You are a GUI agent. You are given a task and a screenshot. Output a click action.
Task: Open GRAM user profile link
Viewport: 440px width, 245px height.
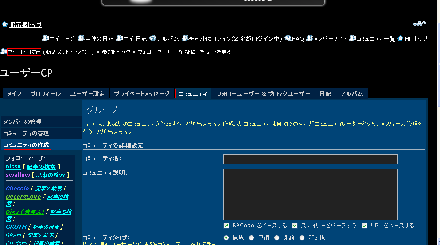click(x=13, y=235)
